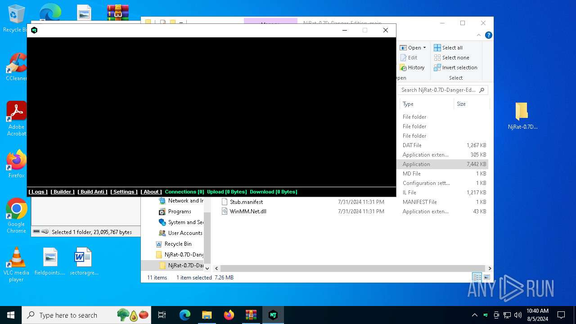Open Firefox from taskbar
Viewport: 576px width, 324px height.
tap(229, 315)
